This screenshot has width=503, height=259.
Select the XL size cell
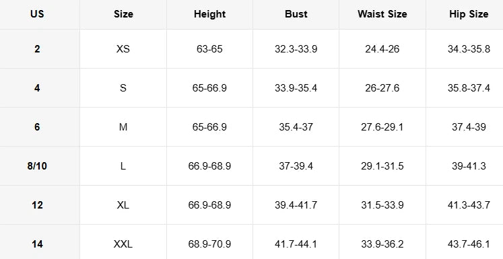pos(123,205)
